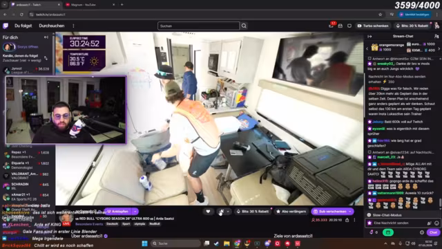Open Besondere Events category link
The height and width of the screenshot is (249, 442).
pos(89,224)
